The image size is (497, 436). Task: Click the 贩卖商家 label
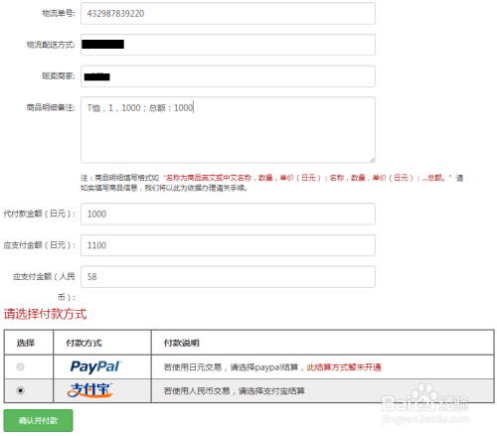59,76
